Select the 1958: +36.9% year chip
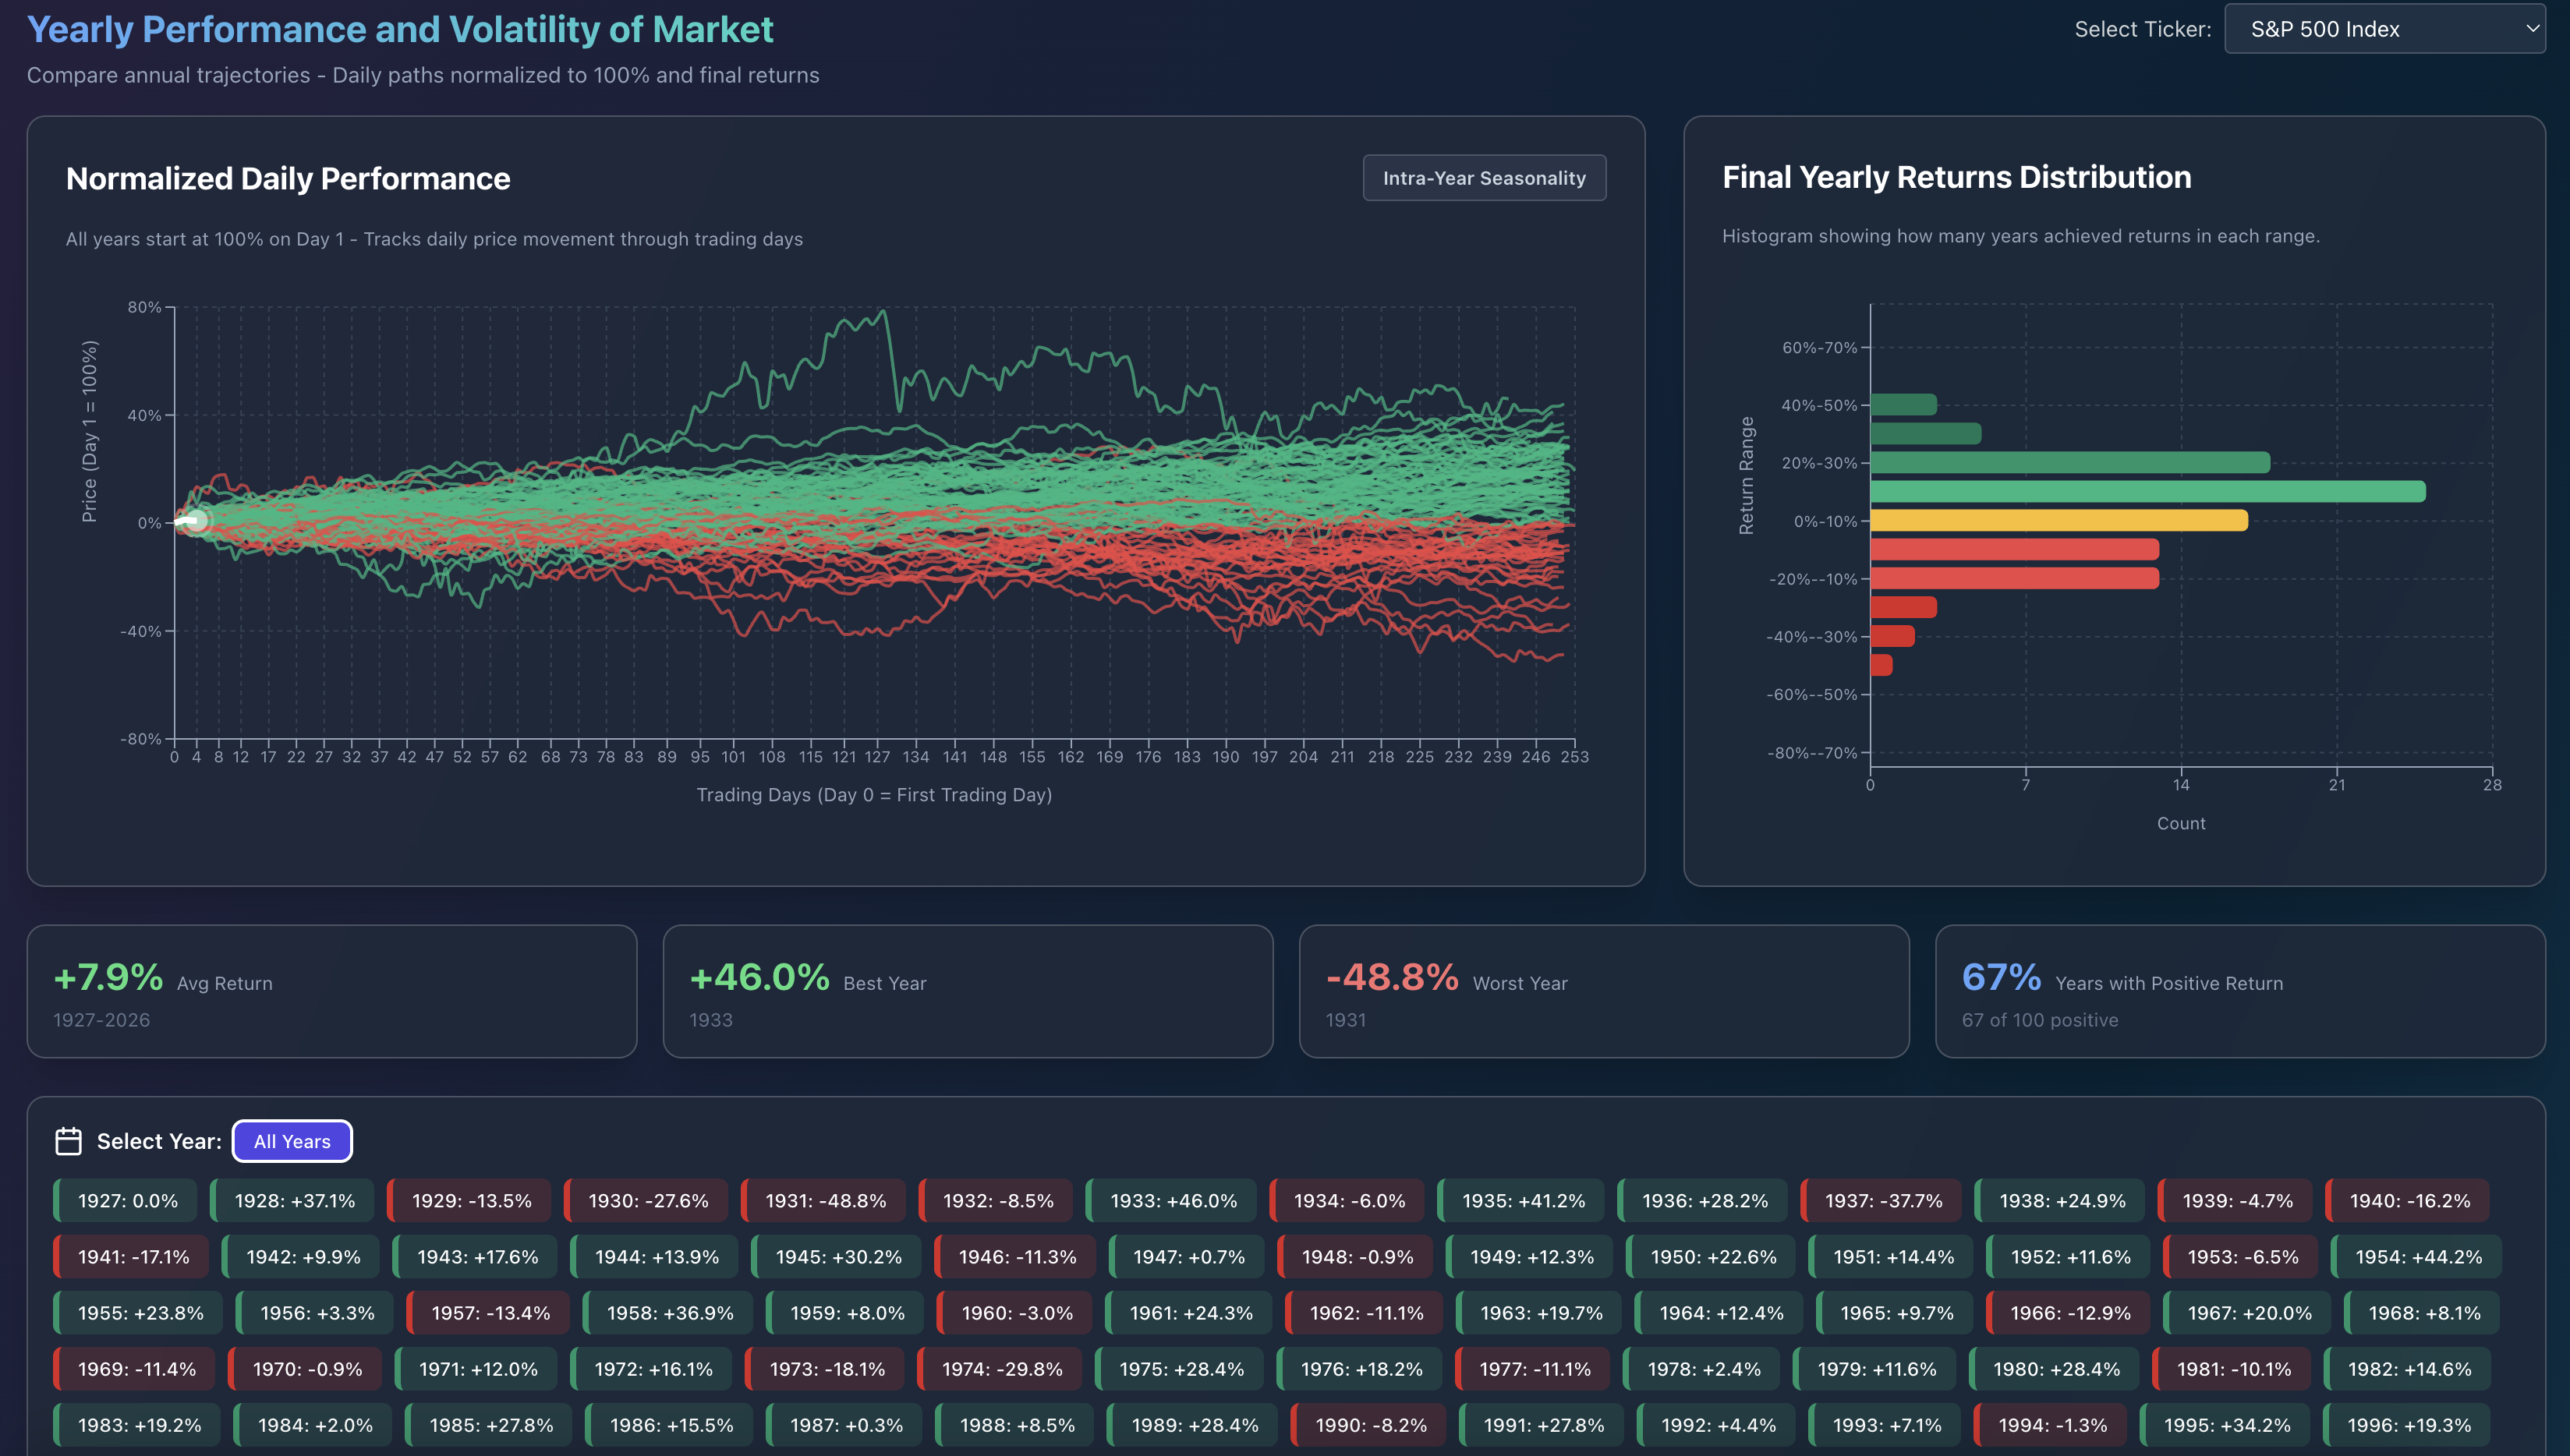The height and width of the screenshot is (1456, 2570). click(664, 1312)
